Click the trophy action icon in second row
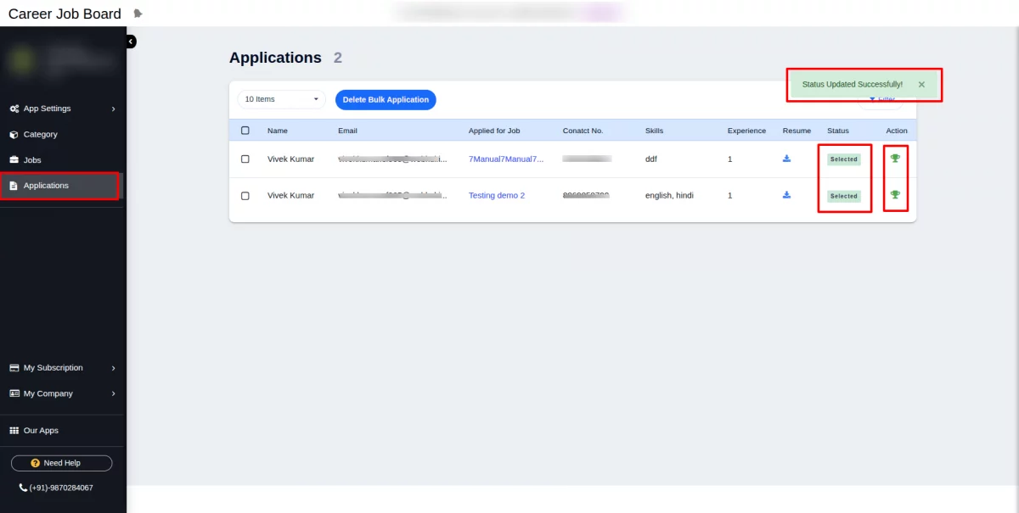This screenshot has height=513, width=1019. 895,195
